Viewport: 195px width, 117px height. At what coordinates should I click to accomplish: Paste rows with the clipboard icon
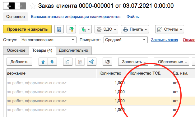80,62
